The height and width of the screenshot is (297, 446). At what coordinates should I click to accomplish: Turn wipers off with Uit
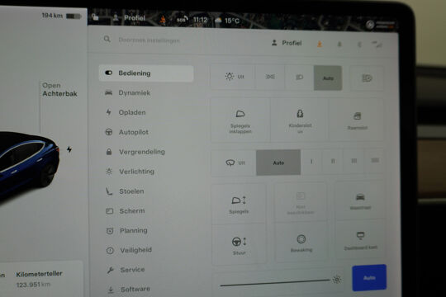(x=235, y=163)
